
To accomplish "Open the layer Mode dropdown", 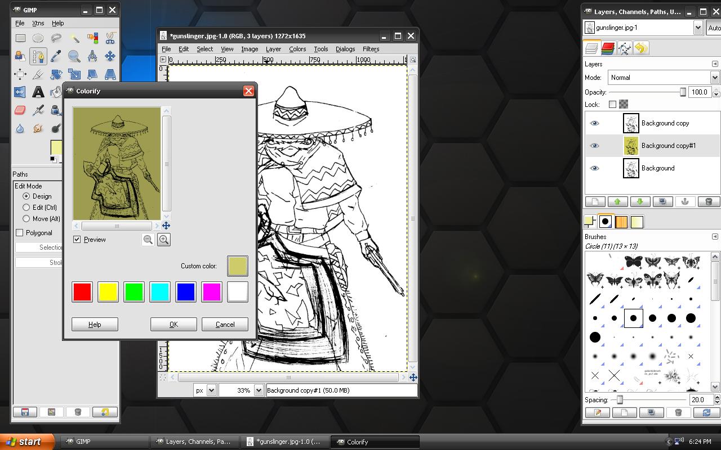I will [714, 78].
